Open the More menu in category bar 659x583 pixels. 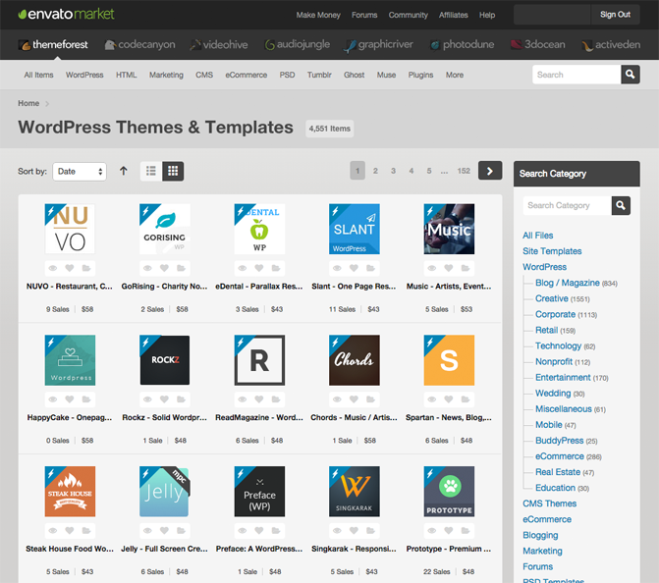click(454, 75)
